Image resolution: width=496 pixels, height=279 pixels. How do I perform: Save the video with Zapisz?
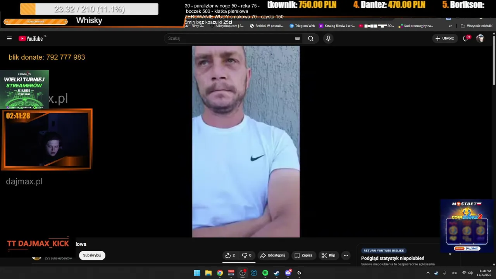(x=303, y=255)
